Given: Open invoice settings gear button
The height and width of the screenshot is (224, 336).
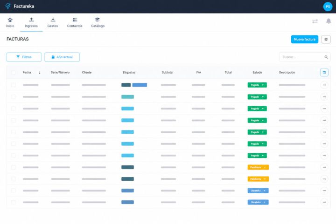Looking at the screenshot, I should (326, 39).
